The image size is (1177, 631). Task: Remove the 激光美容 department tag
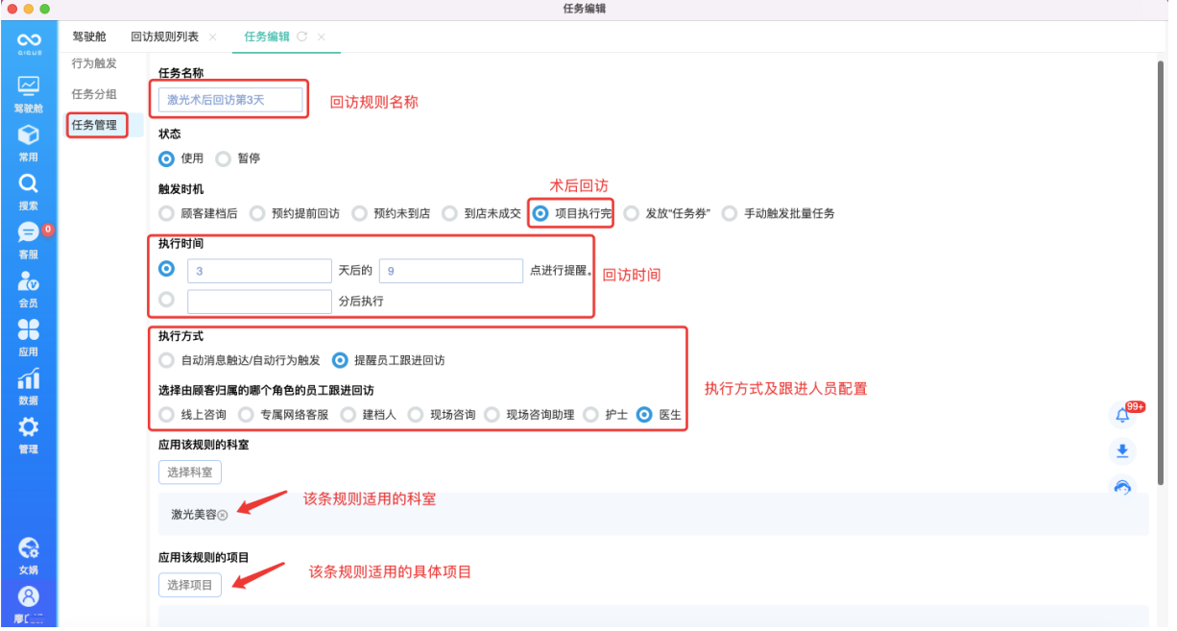tap(222, 516)
